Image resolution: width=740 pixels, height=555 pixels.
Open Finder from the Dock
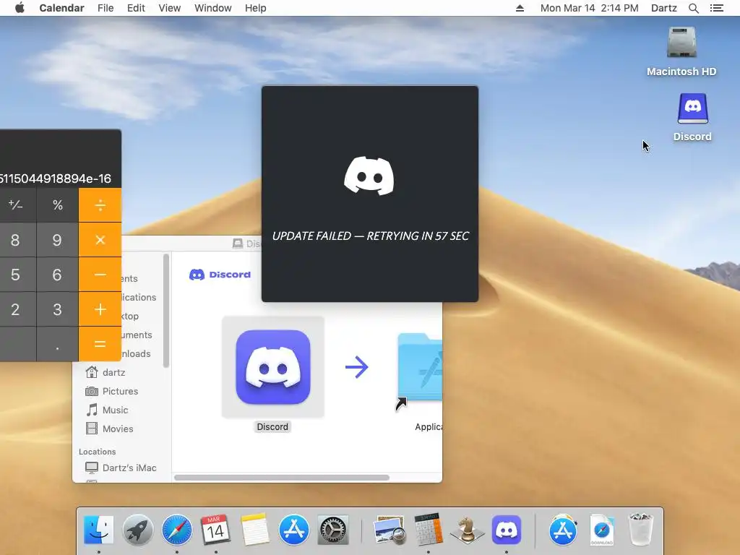coord(98,530)
